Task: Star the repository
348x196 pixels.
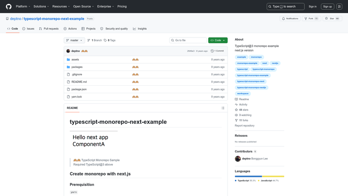Action: pos(332,18)
